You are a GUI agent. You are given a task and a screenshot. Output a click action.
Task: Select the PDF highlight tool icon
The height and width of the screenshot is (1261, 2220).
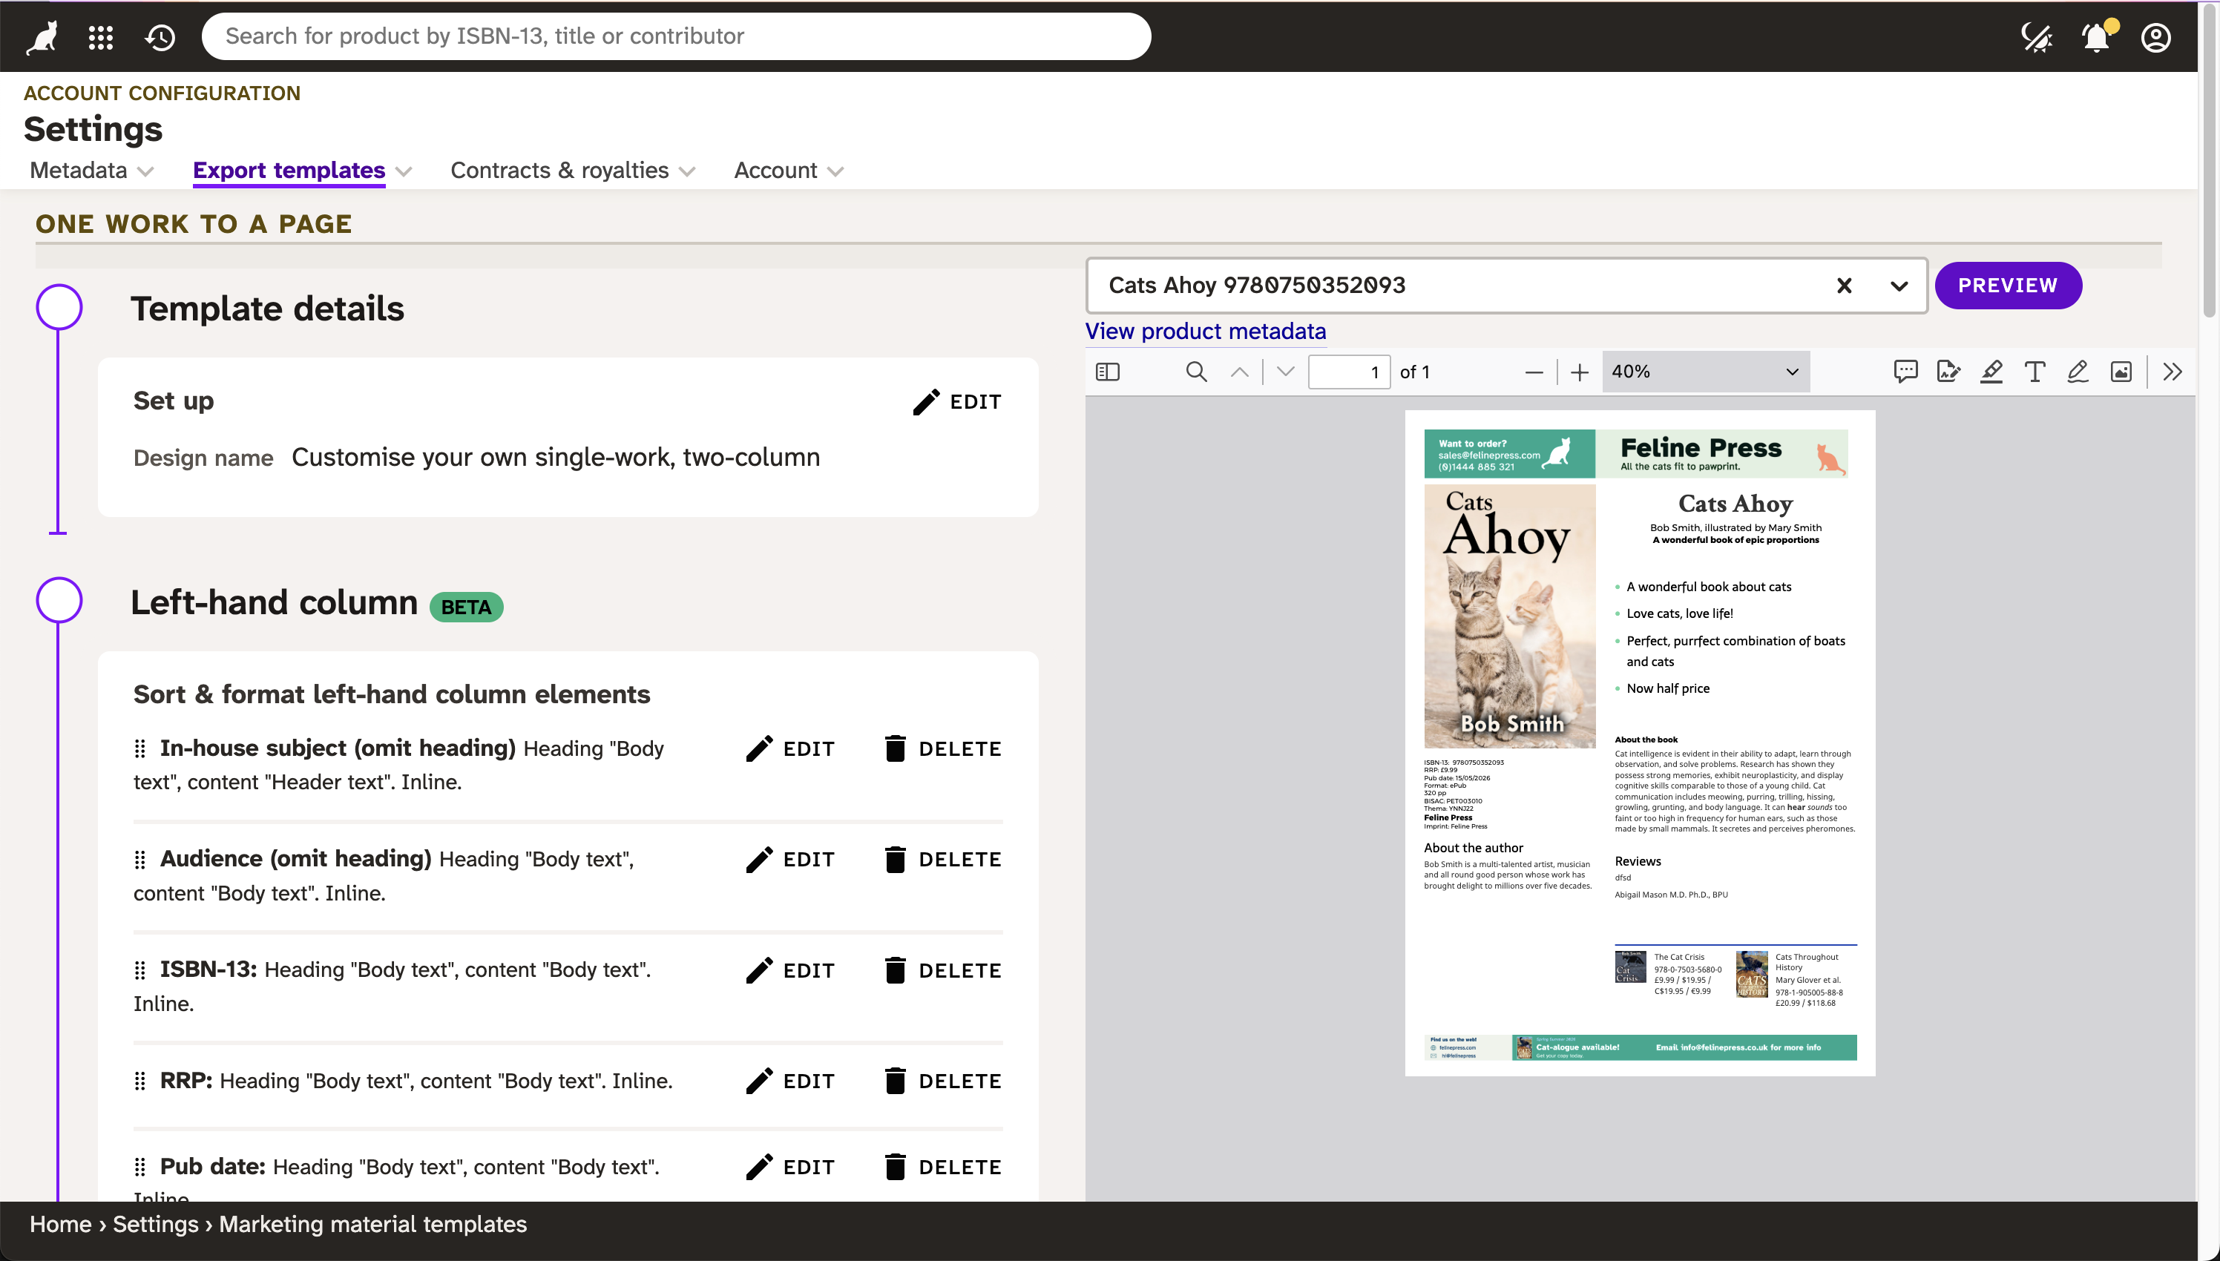pyautogui.click(x=1991, y=372)
